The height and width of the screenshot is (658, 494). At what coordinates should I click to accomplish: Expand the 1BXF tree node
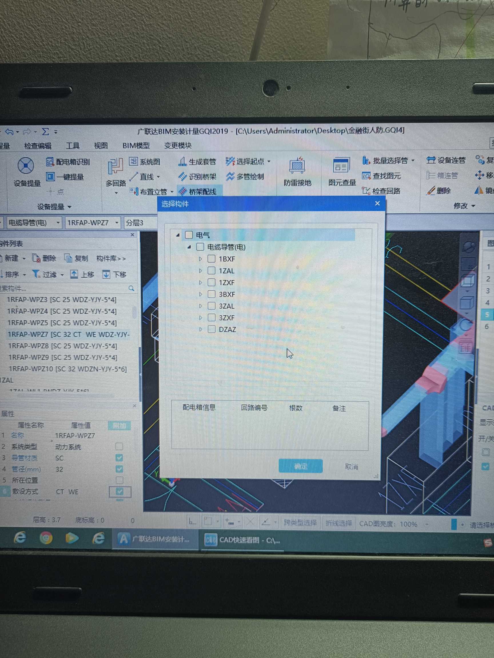(x=200, y=259)
